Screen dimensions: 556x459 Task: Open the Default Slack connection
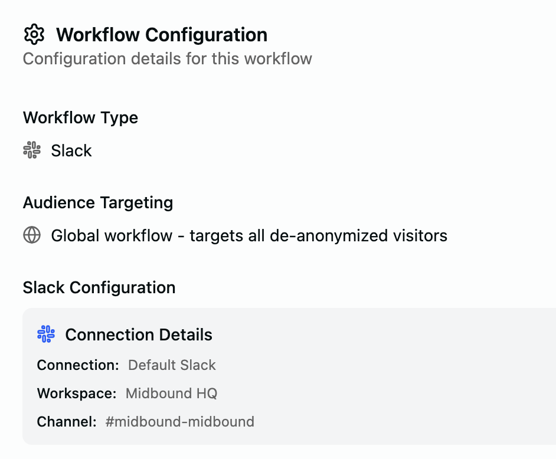click(171, 365)
